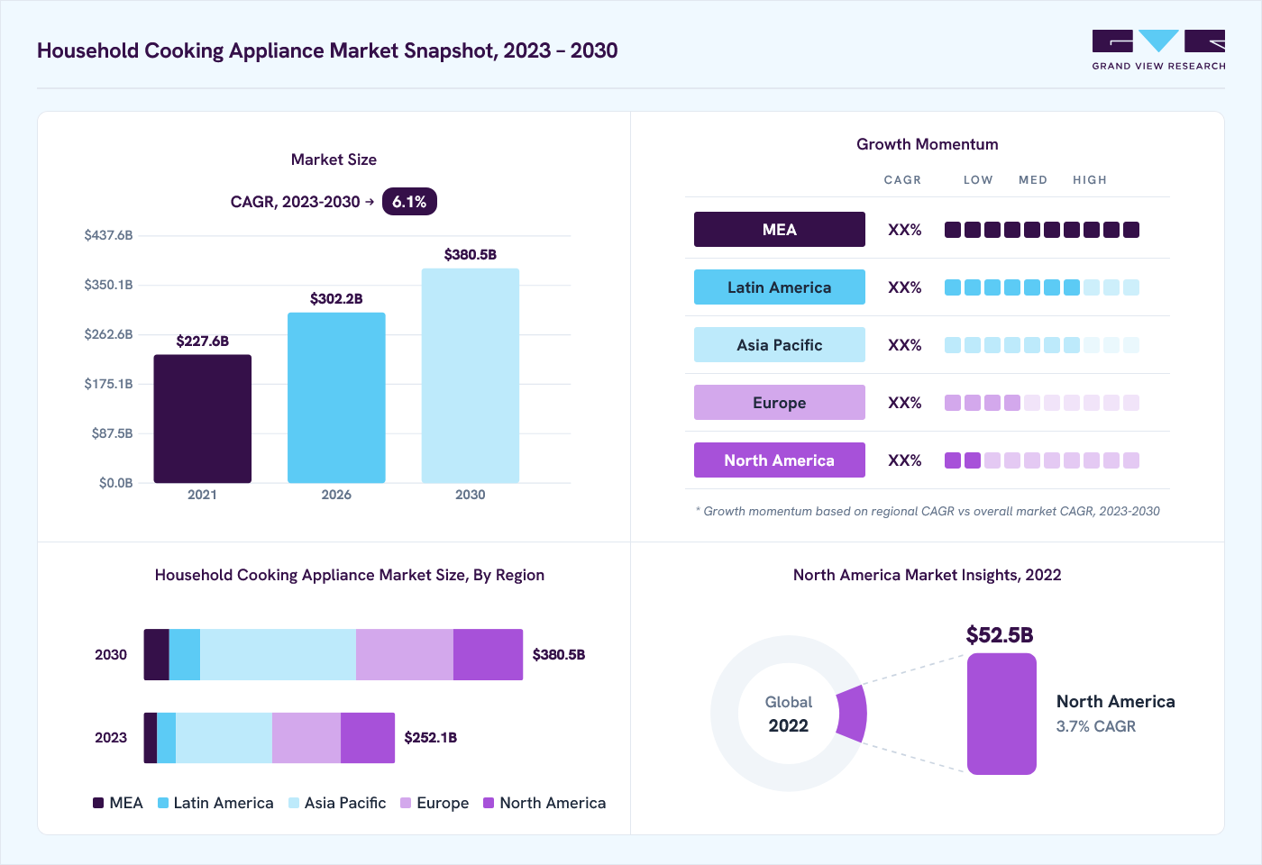This screenshot has width=1262, height=865.
Task: Click the $227.6B value label
Action: click(202, 341)
